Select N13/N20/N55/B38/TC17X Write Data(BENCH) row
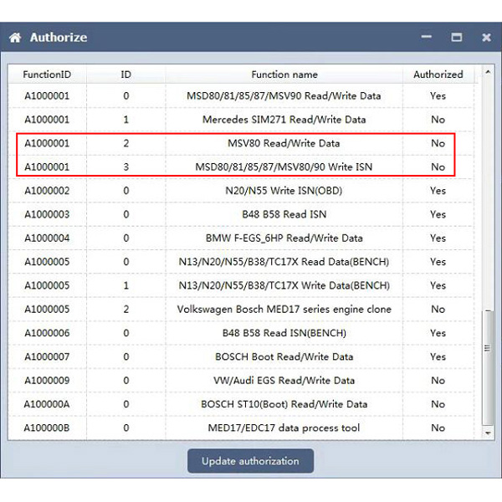The image size is (502, 502). pos(241,285)
